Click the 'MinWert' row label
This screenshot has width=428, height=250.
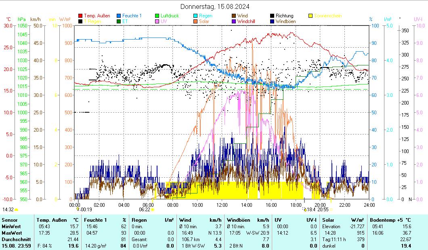[x=11, y=227]
